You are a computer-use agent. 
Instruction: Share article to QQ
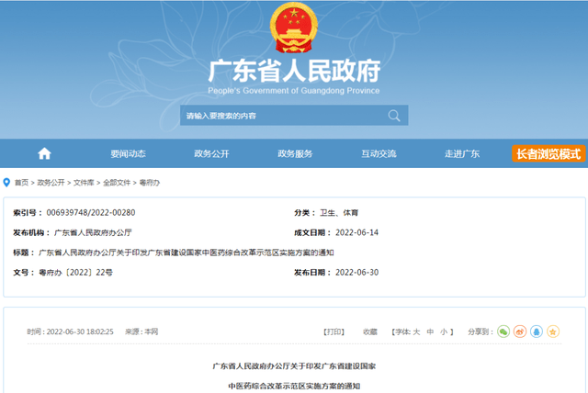[x=536, y=331]
